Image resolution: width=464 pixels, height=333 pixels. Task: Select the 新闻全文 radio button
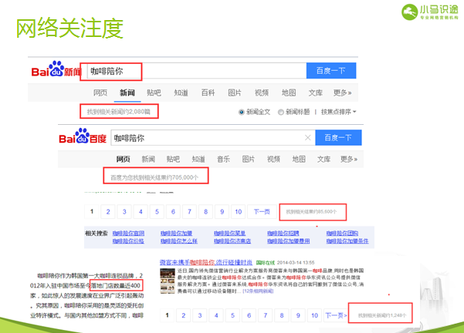pyautogui.click(x=242, y=112)
